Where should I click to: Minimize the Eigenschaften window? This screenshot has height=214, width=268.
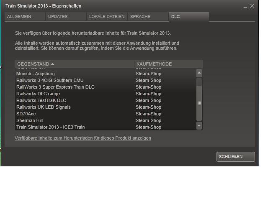(x=245, y=7)
